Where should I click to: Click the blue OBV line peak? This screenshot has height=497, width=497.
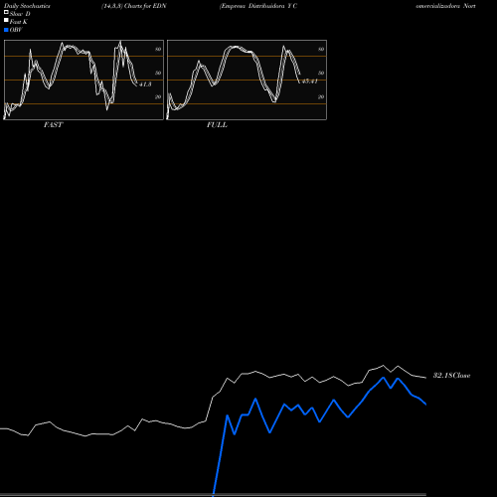(384, 378)
